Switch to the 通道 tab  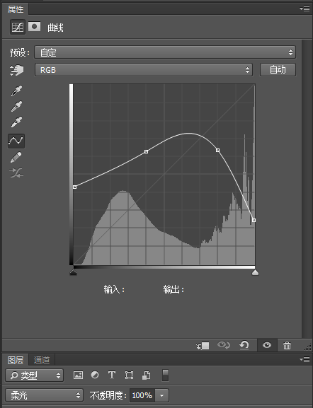(42, 360)
